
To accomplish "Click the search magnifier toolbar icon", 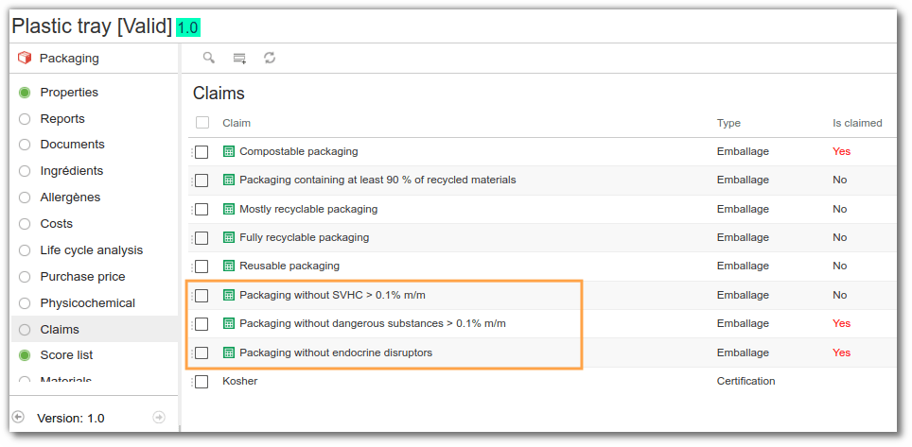I will (x=208, y=58).
